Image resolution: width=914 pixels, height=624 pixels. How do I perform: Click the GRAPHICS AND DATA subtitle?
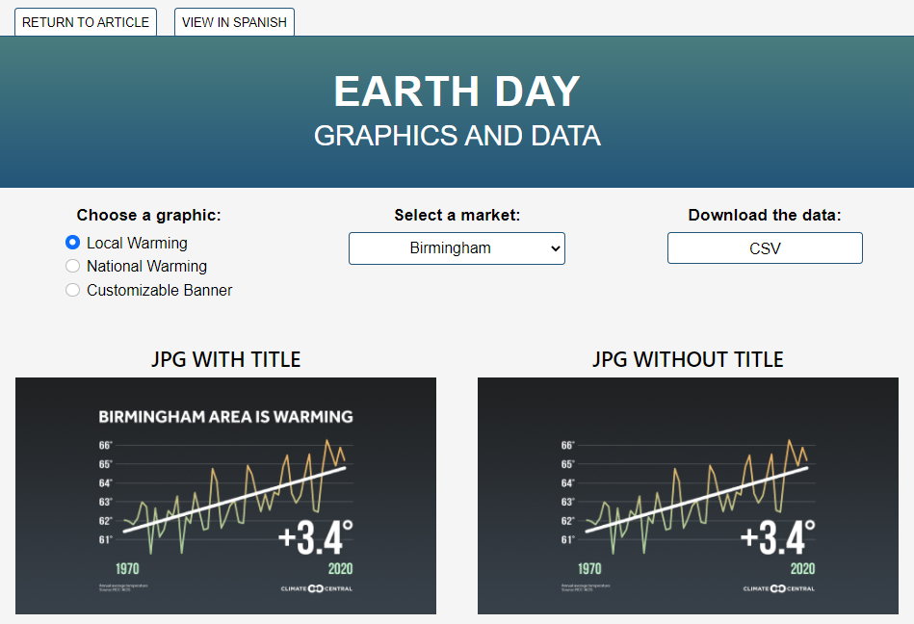click(457, 136)
